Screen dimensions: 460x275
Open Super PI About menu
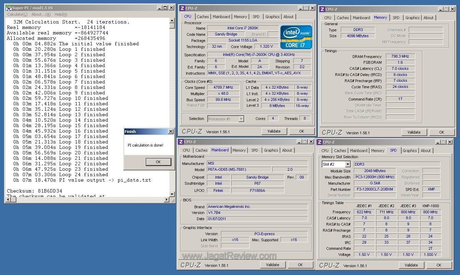[x=41, y=14]
